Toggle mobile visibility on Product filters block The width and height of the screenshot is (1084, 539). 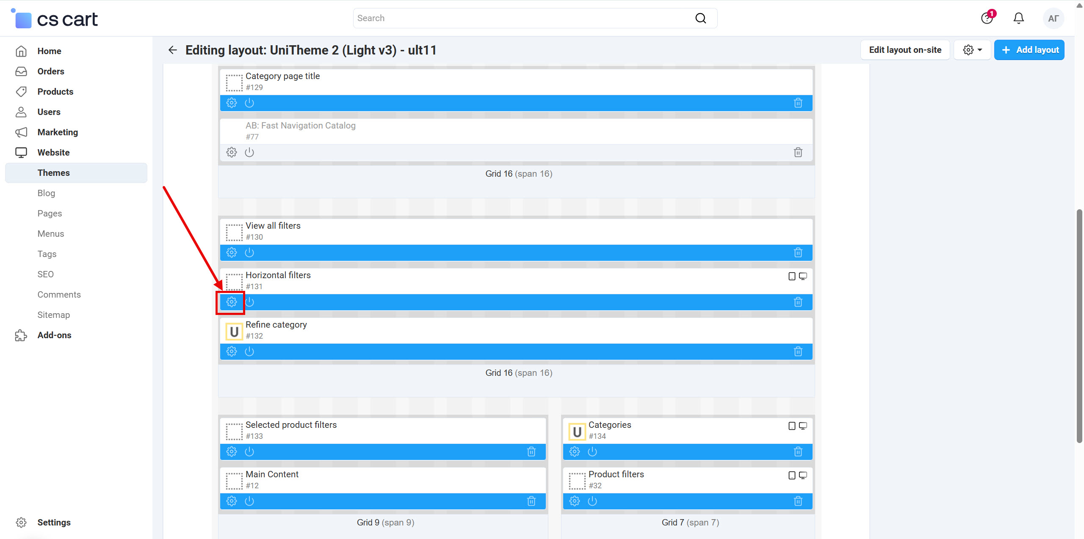[791, 475]
